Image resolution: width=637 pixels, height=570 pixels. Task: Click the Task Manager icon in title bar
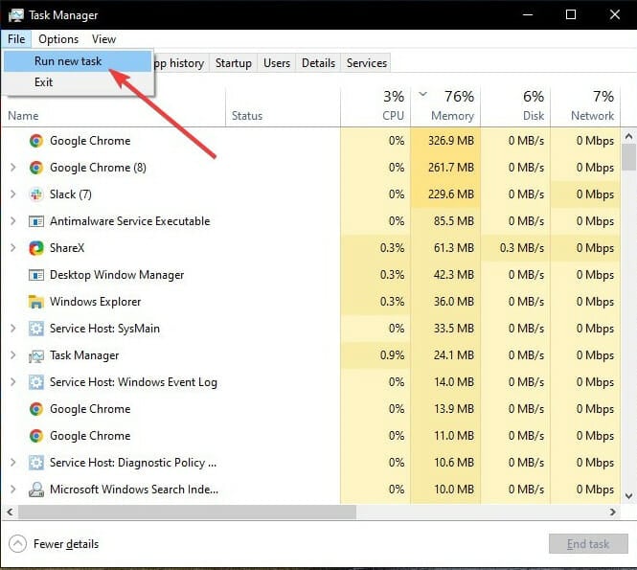point(16,15)
